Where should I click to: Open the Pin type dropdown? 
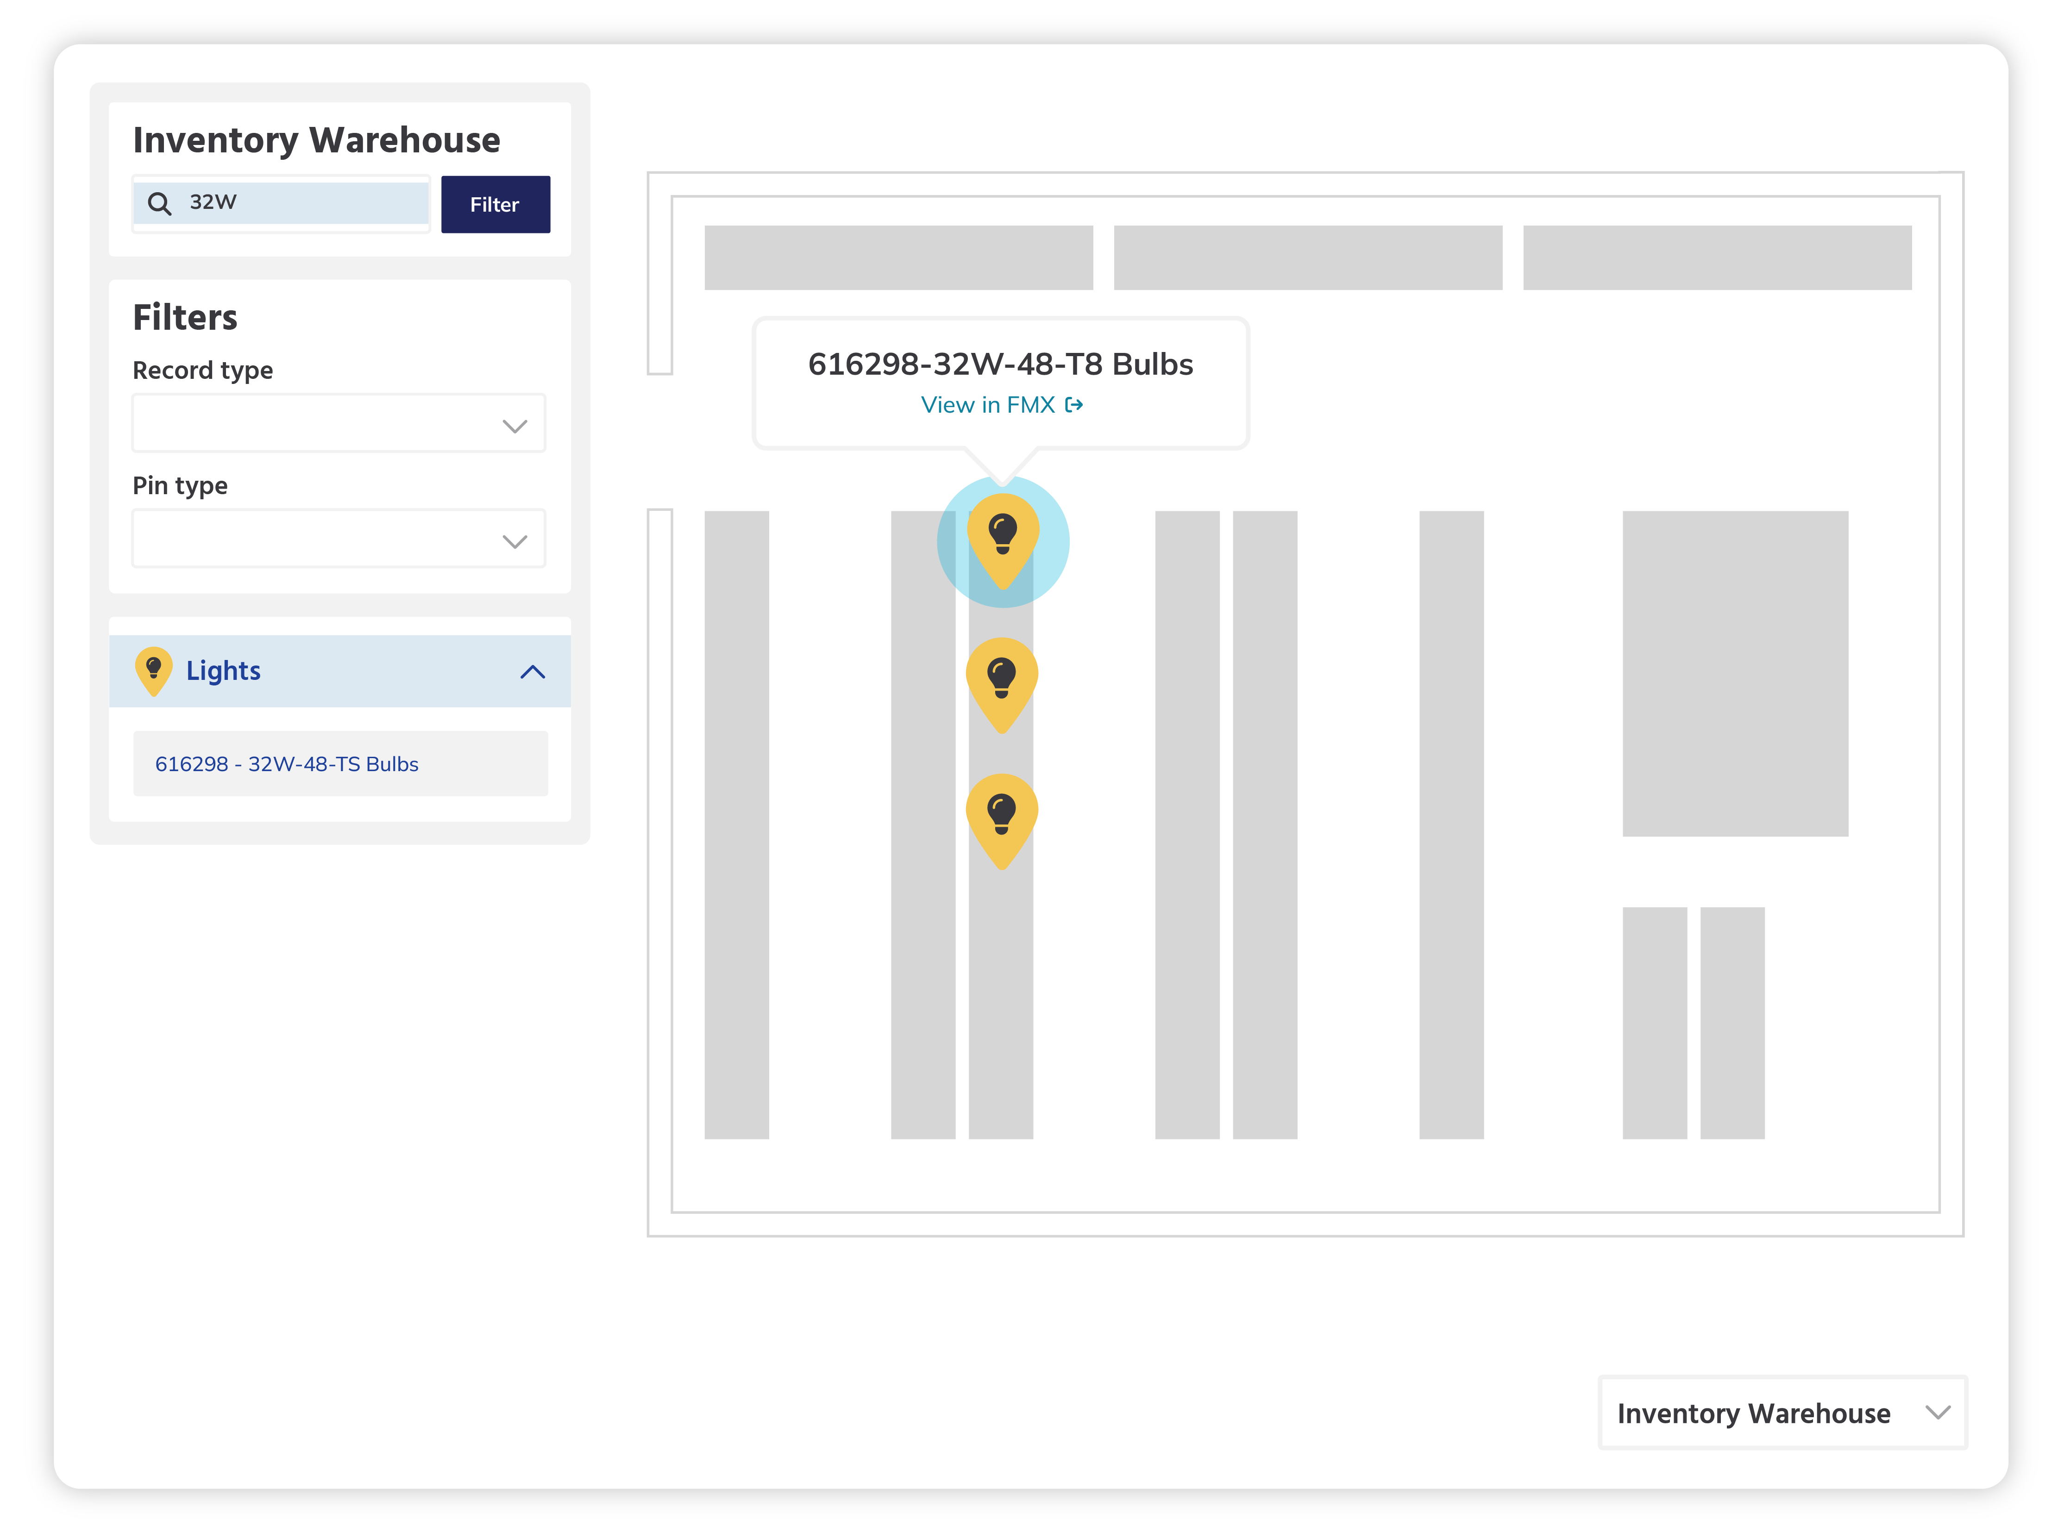(x=339, y=540)
